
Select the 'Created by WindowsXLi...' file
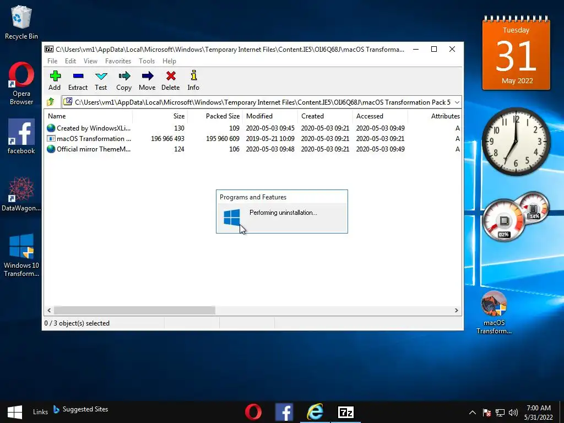(x=89, y=128)
